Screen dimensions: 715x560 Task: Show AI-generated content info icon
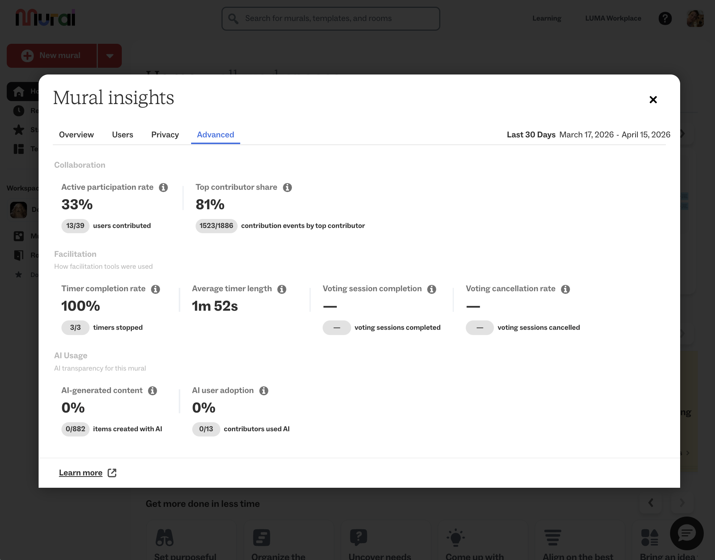click(153, 391)
